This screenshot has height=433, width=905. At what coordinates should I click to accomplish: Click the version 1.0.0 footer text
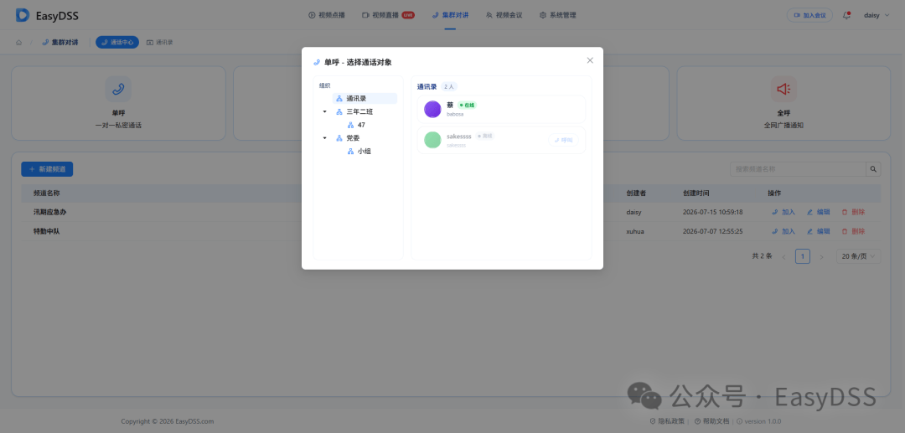tap(759, 421)
